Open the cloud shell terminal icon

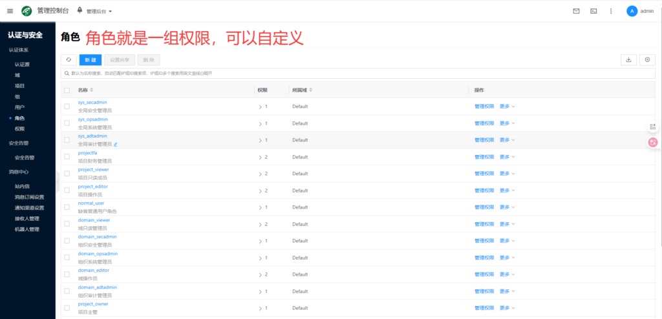coord(593,11)
